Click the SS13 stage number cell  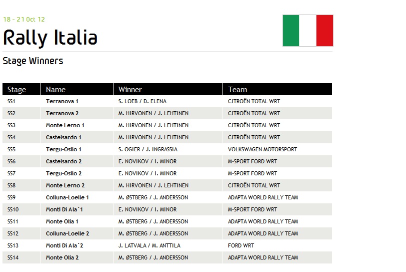coord(13,245)
